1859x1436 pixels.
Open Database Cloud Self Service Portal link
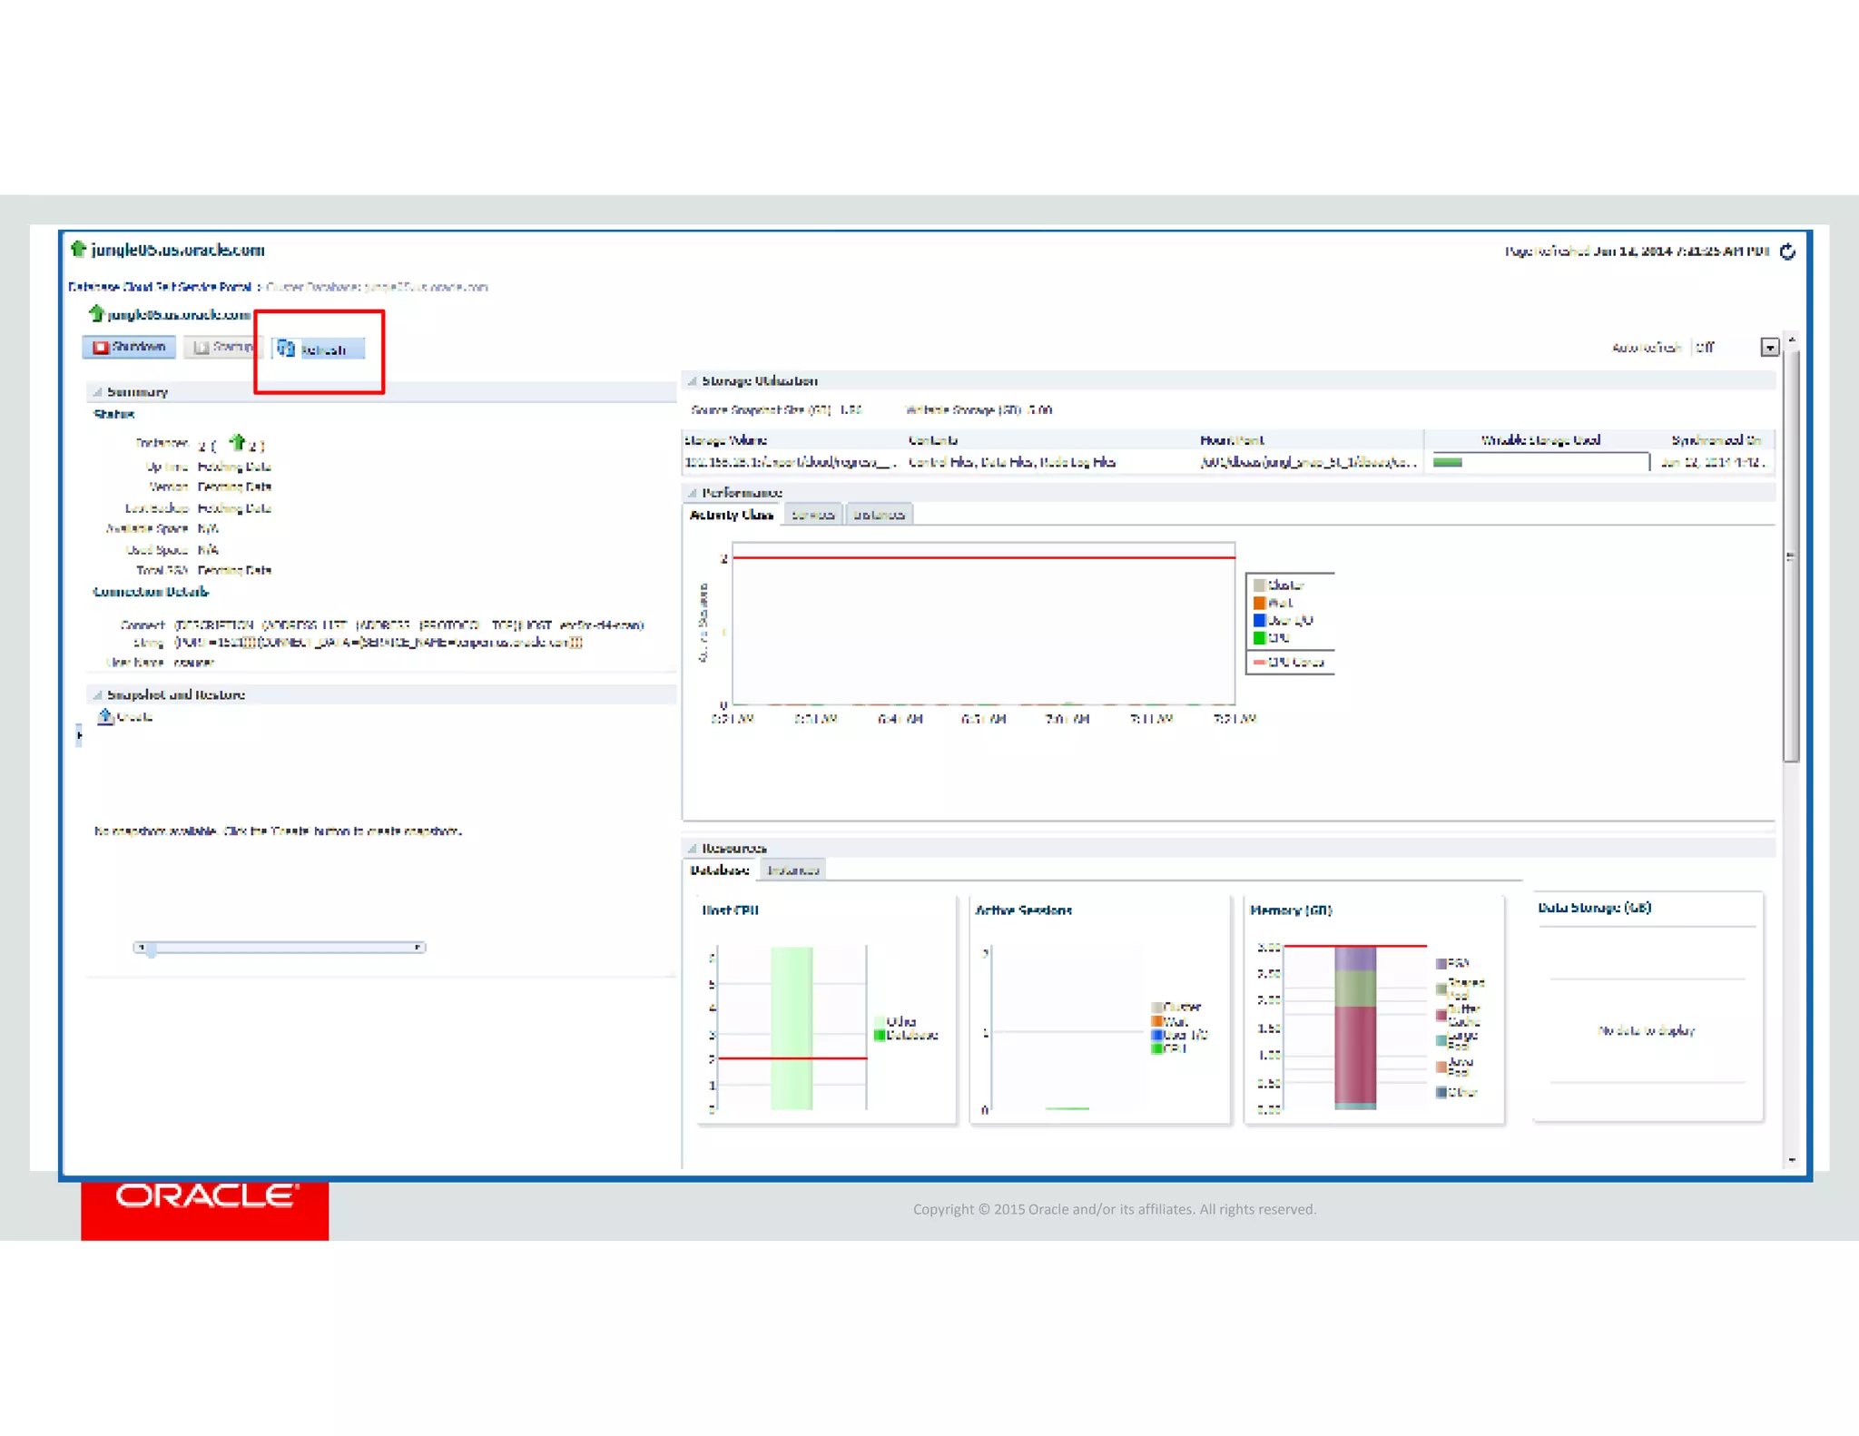click(160, 287)
